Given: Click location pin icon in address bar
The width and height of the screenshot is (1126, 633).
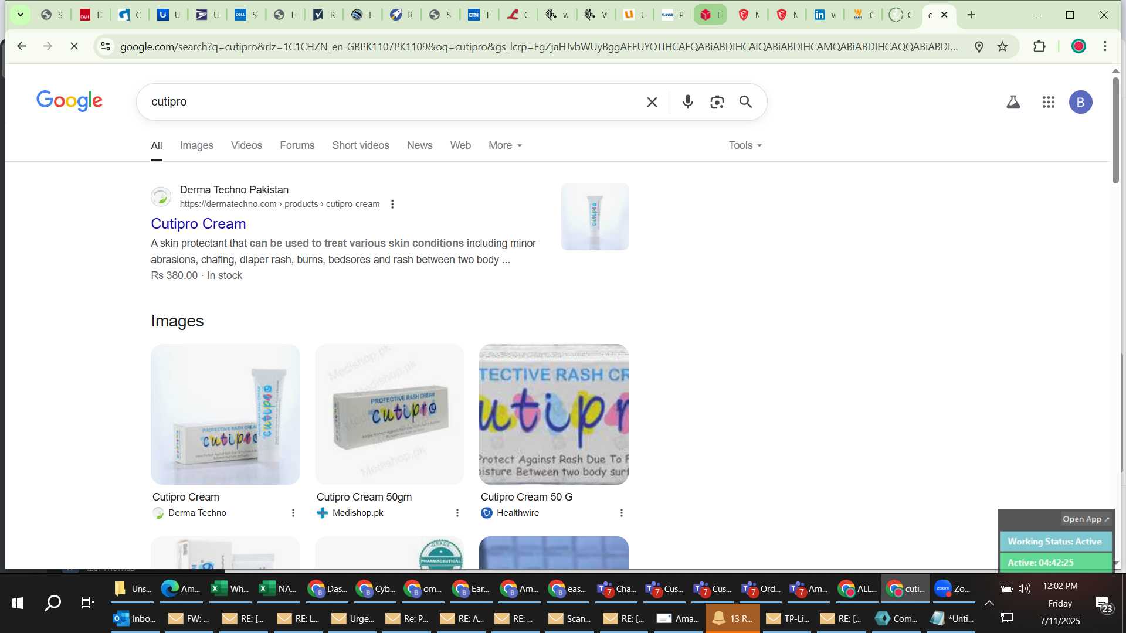Looking at the screenshot, I should point(978,46).
